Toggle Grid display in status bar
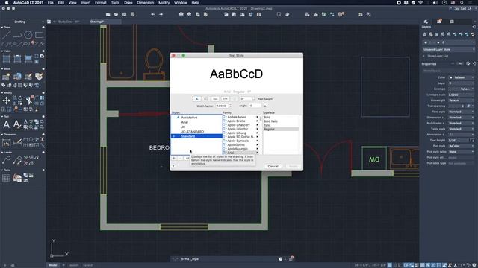The image size is (478, 268). pos(390,265)
